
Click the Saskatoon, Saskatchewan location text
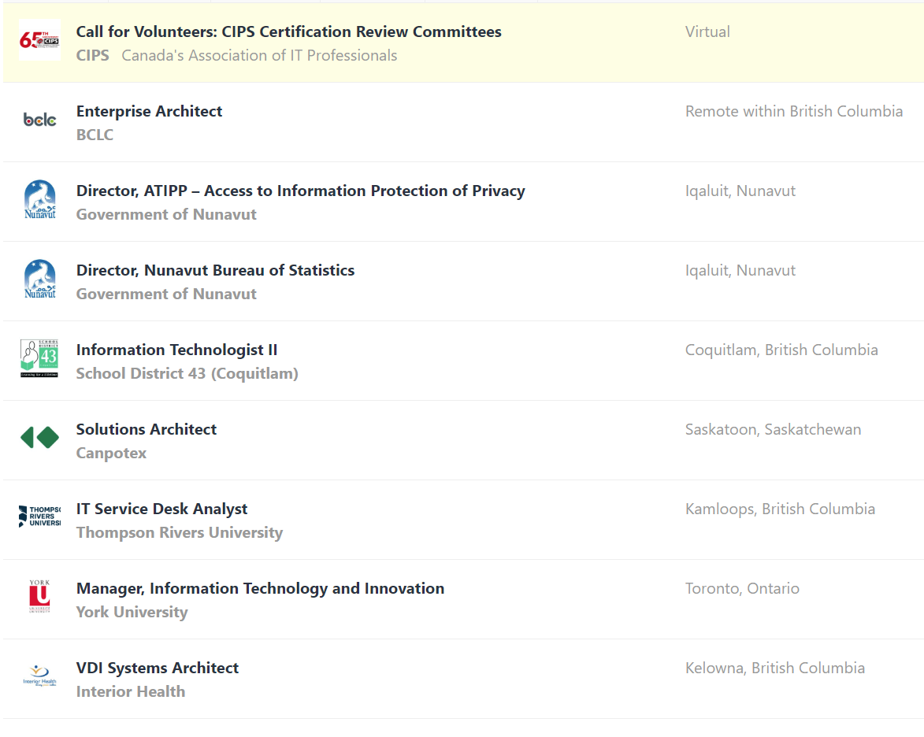[773, 430]
